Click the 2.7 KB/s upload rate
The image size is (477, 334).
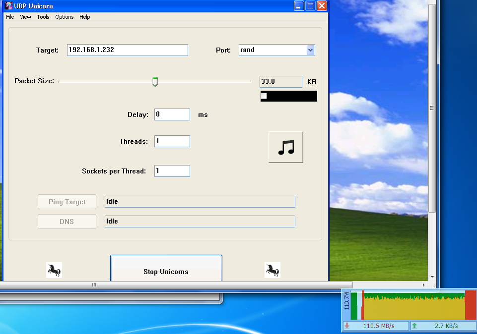pyautogui.click(x=446, y=326)
